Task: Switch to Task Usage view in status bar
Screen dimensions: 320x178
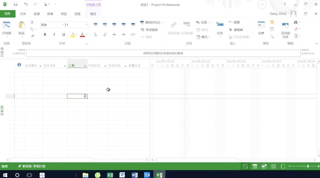Action: pos(255,166)
